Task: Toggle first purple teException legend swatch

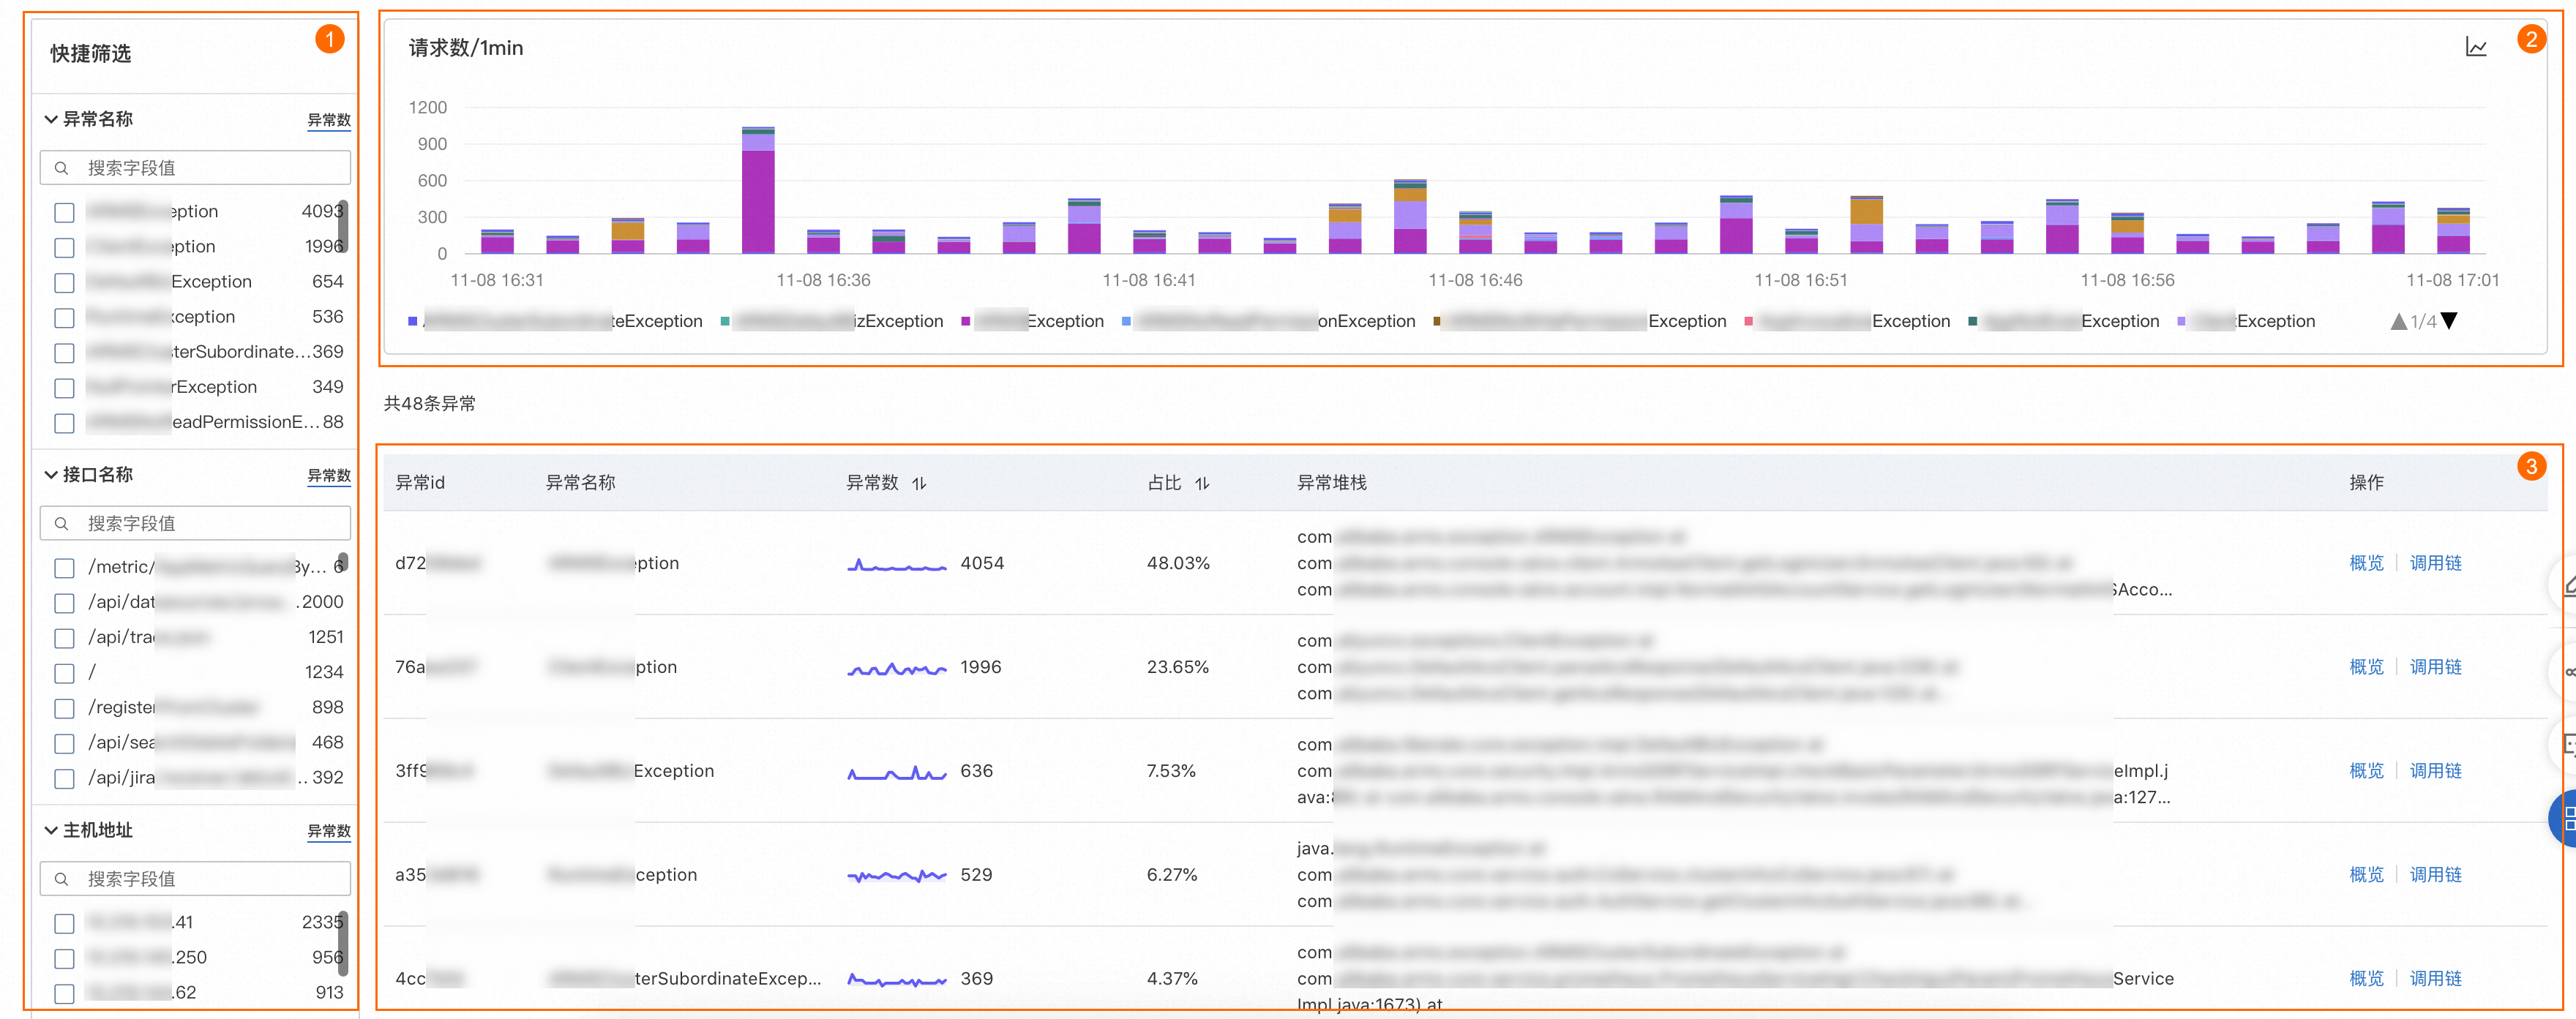Action: tap(413, 321)
